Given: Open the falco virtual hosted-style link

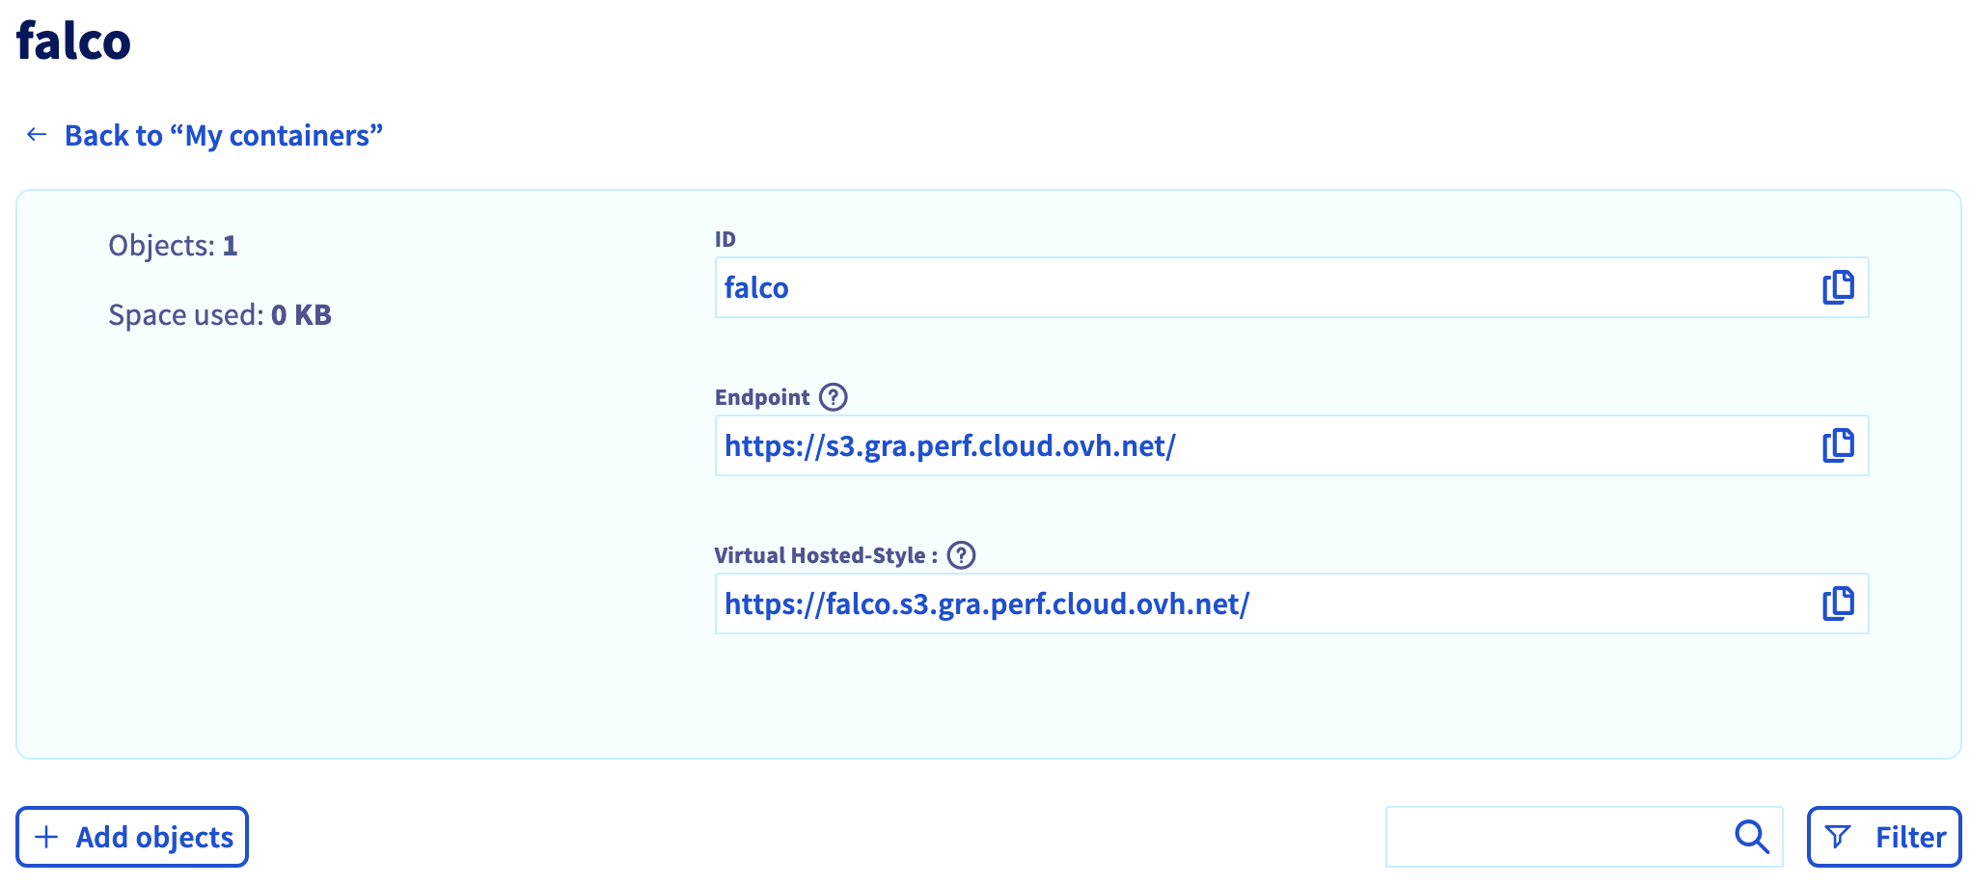Looking at the screenshot, I should [986, 603].
